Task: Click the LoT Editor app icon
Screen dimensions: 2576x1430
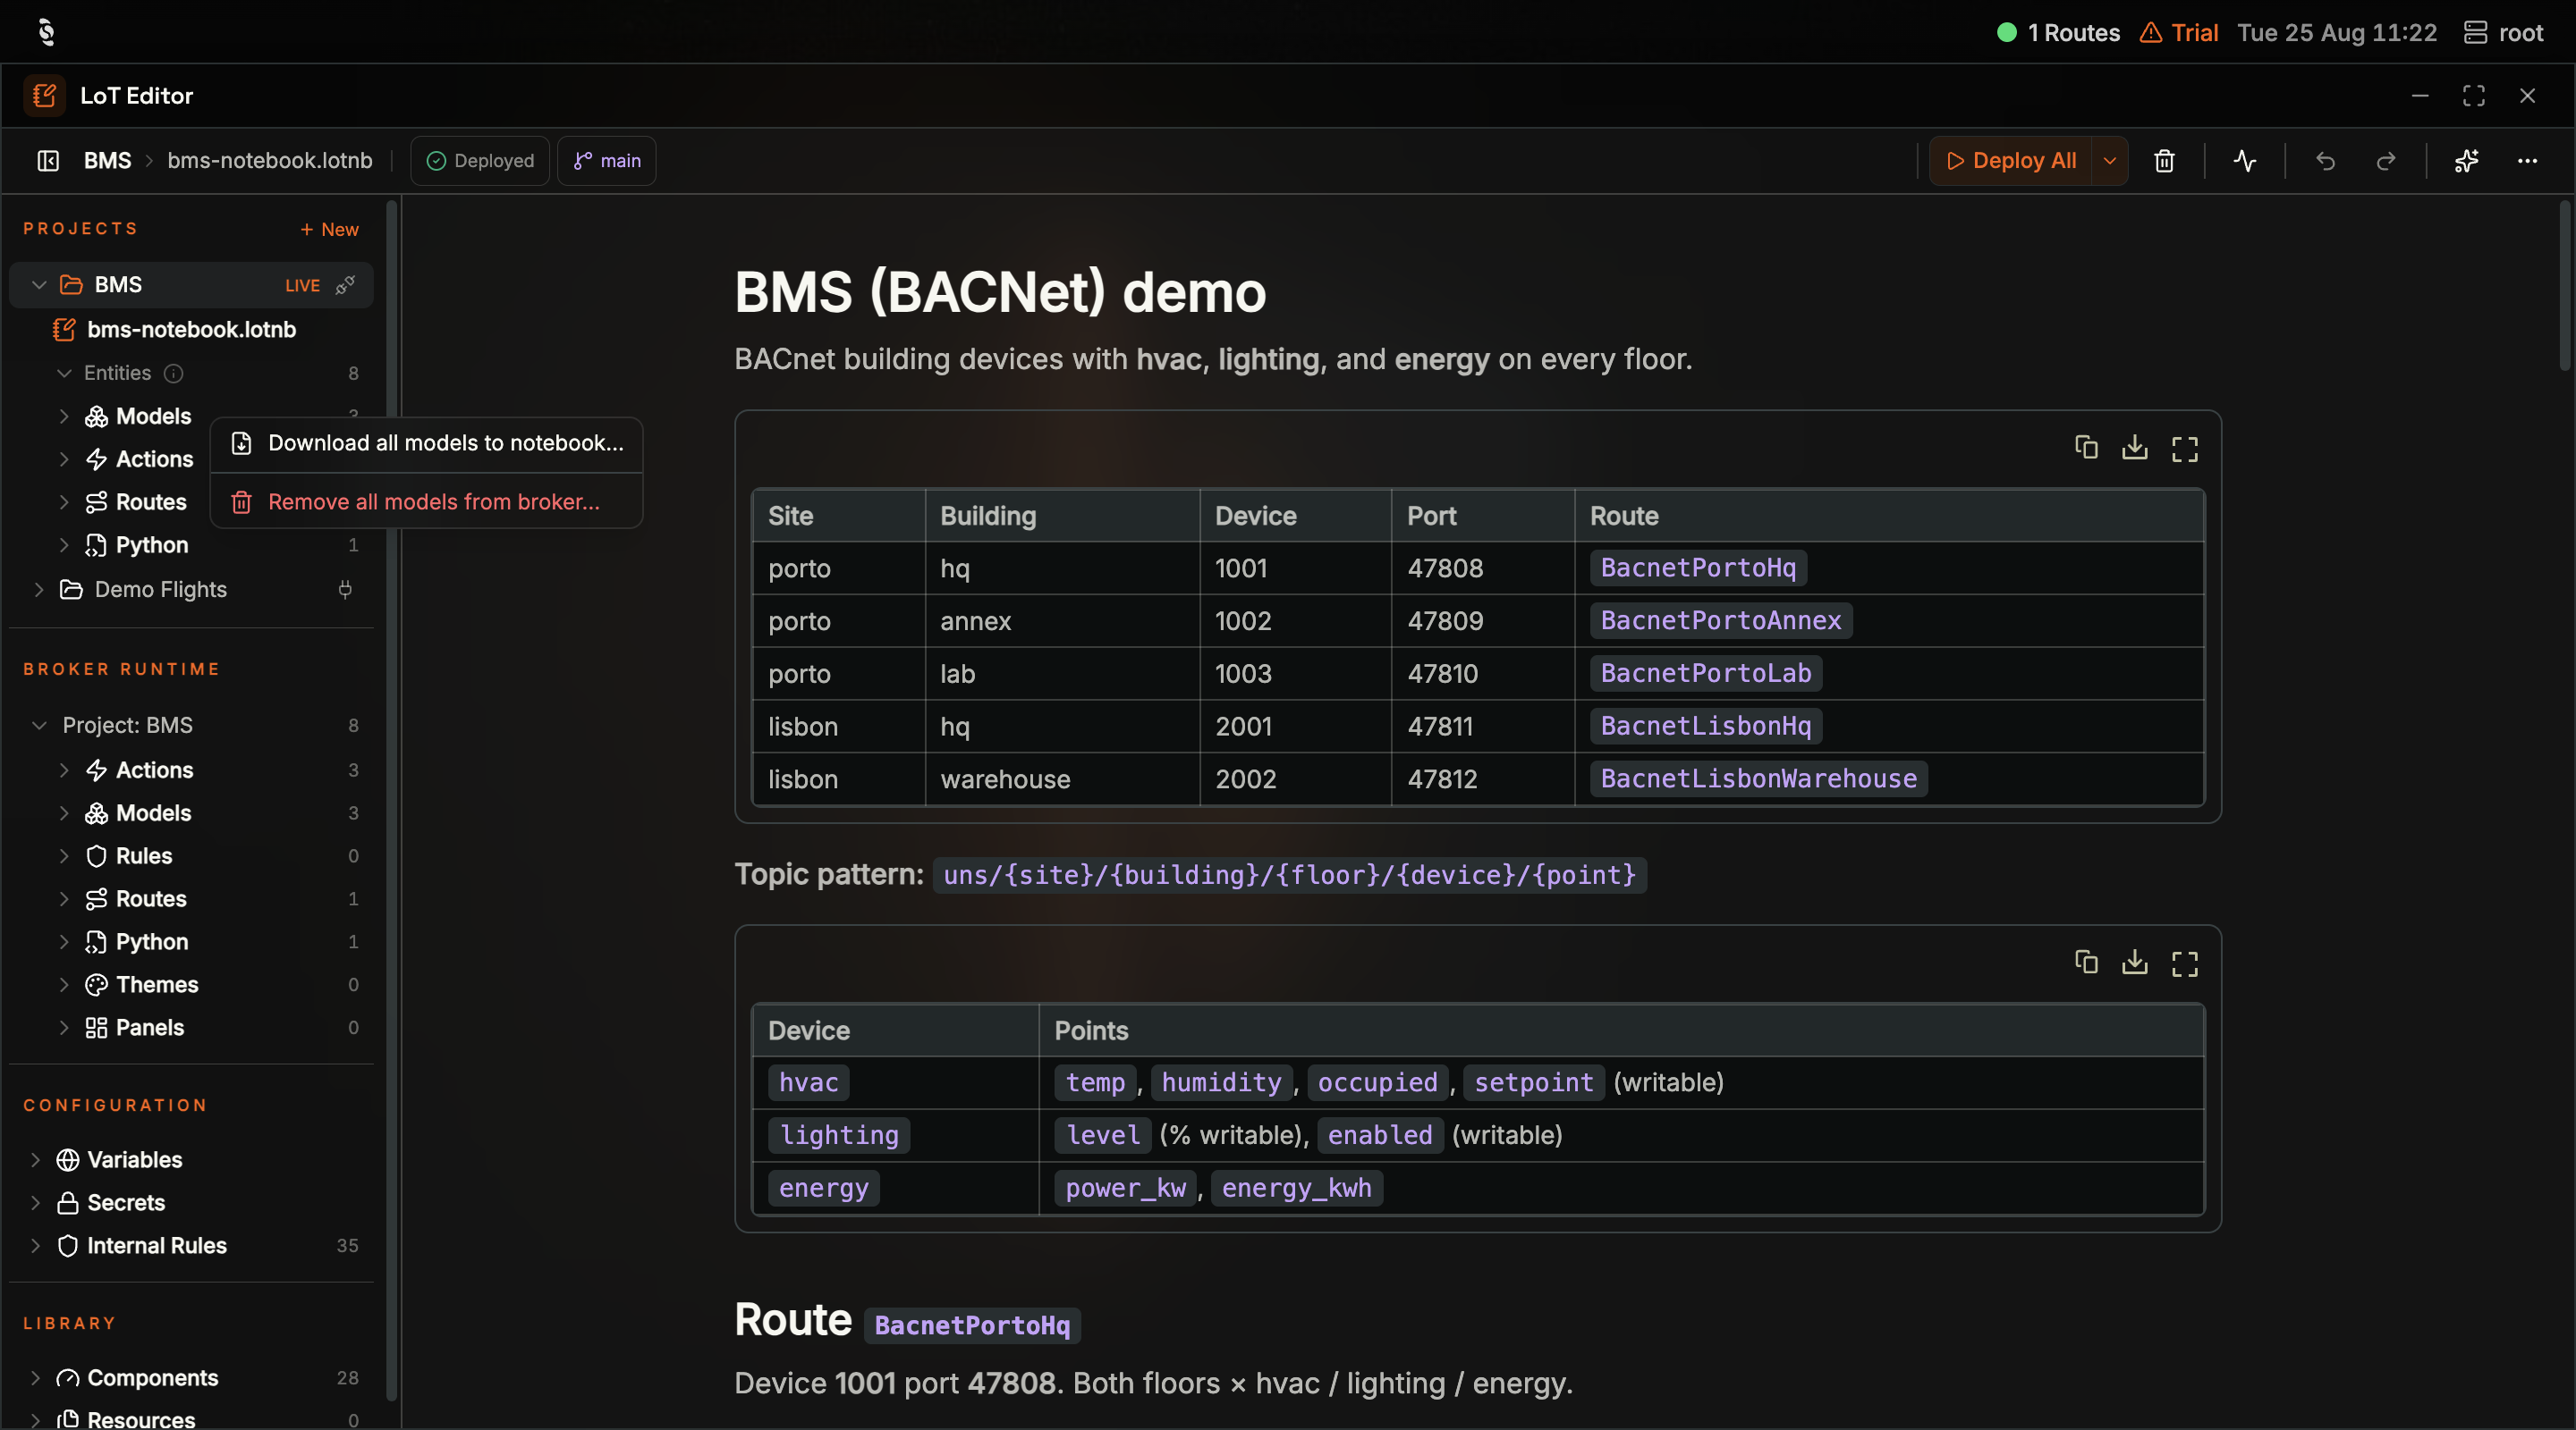Action: click(44, 96)
